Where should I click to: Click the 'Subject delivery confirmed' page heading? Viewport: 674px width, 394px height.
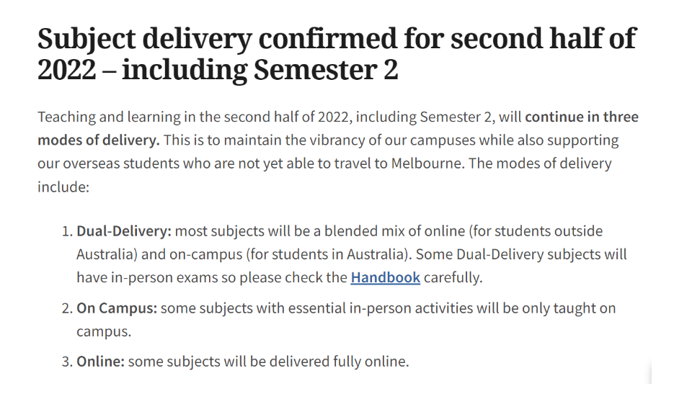[337, 54]
